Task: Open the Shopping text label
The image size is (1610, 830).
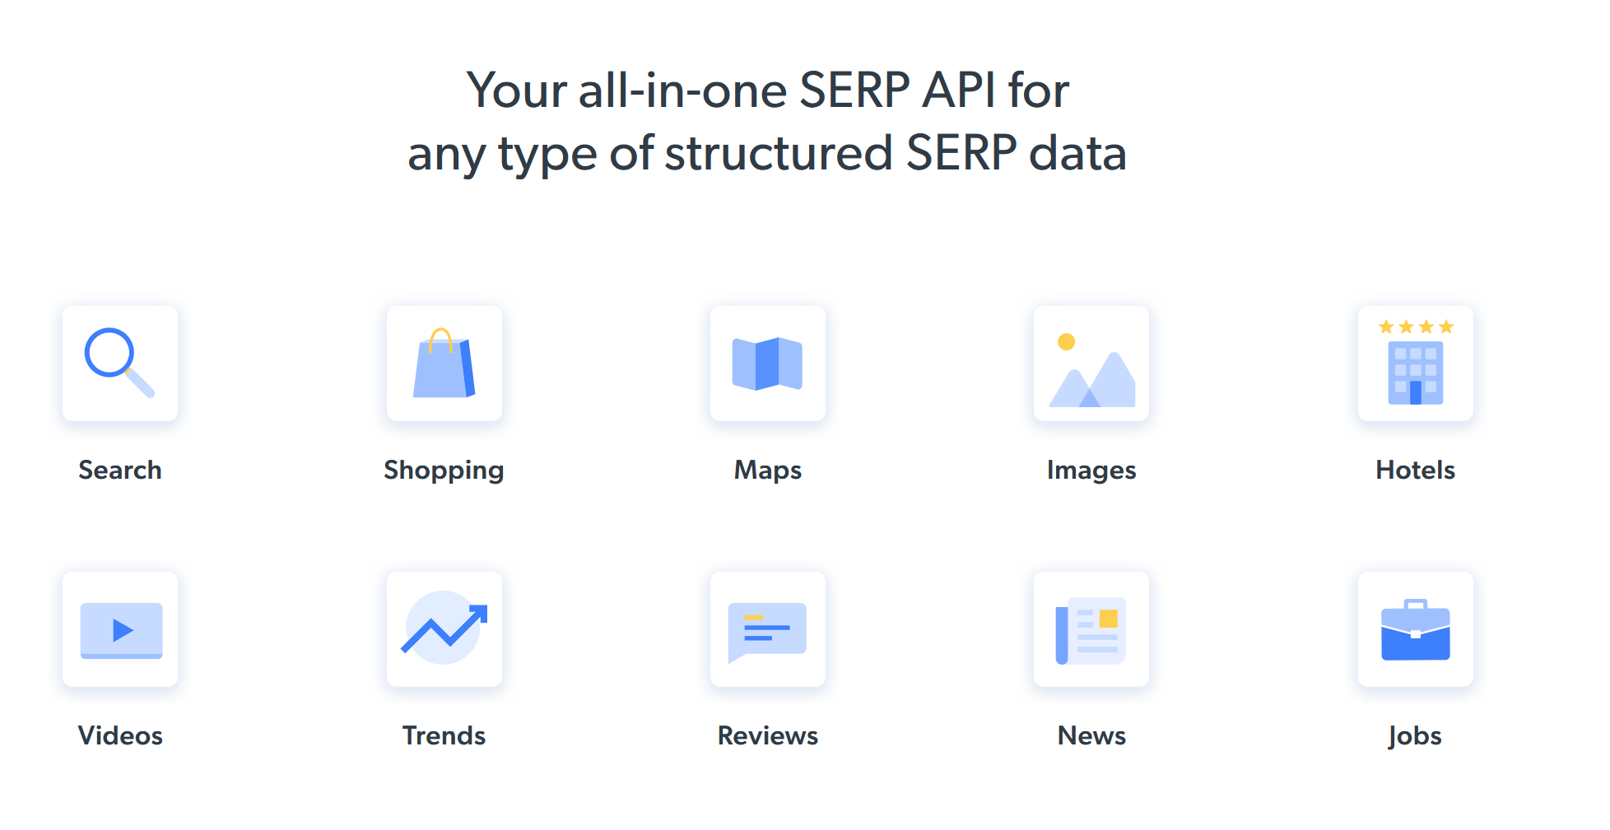Action: [x=444, y=471]
